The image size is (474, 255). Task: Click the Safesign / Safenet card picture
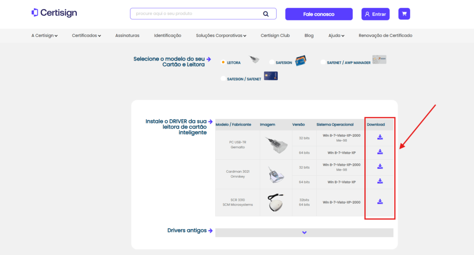coord(271,76)
